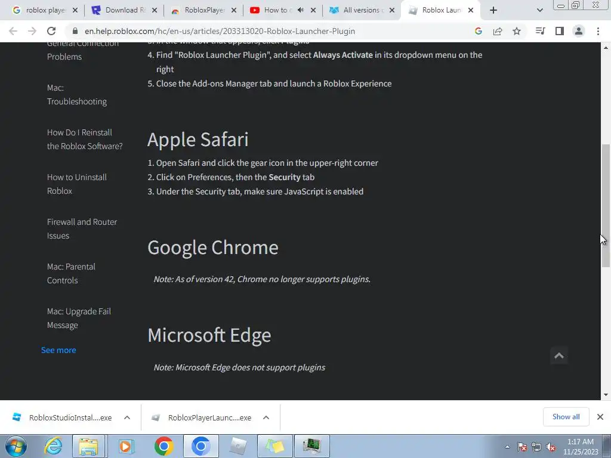Open 'Firewall and Router Issues' link
This screenshot has width=611, height=458.
pos(82,229)
